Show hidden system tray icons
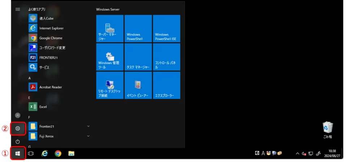 (x=298, y=153)
